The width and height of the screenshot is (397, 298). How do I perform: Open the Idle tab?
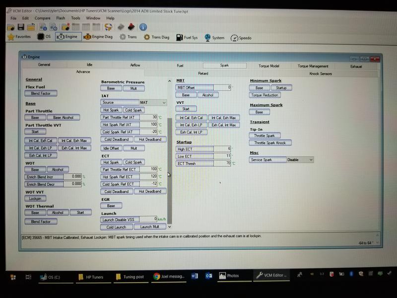(x=89, y=65)
